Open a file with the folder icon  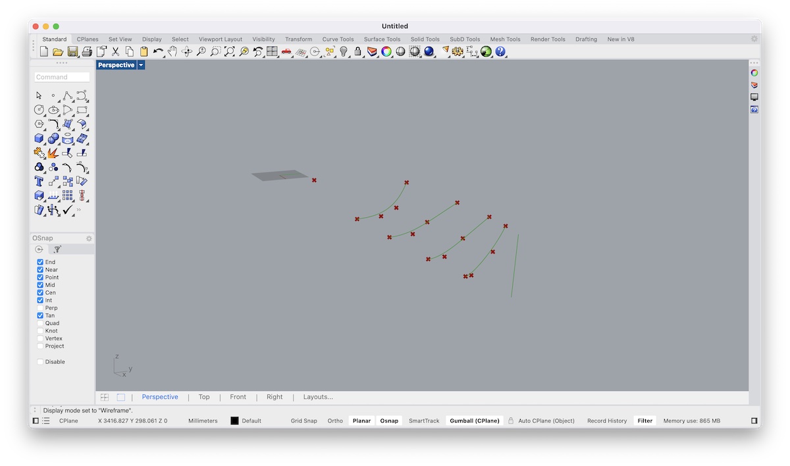click(x=58, y=51)
